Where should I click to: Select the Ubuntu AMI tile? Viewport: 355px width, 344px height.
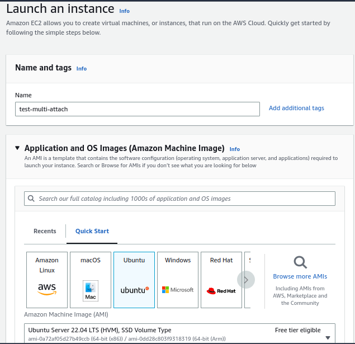[x=134, y=280]
